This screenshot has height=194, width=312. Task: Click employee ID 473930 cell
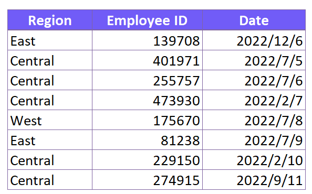click(147, 100)
